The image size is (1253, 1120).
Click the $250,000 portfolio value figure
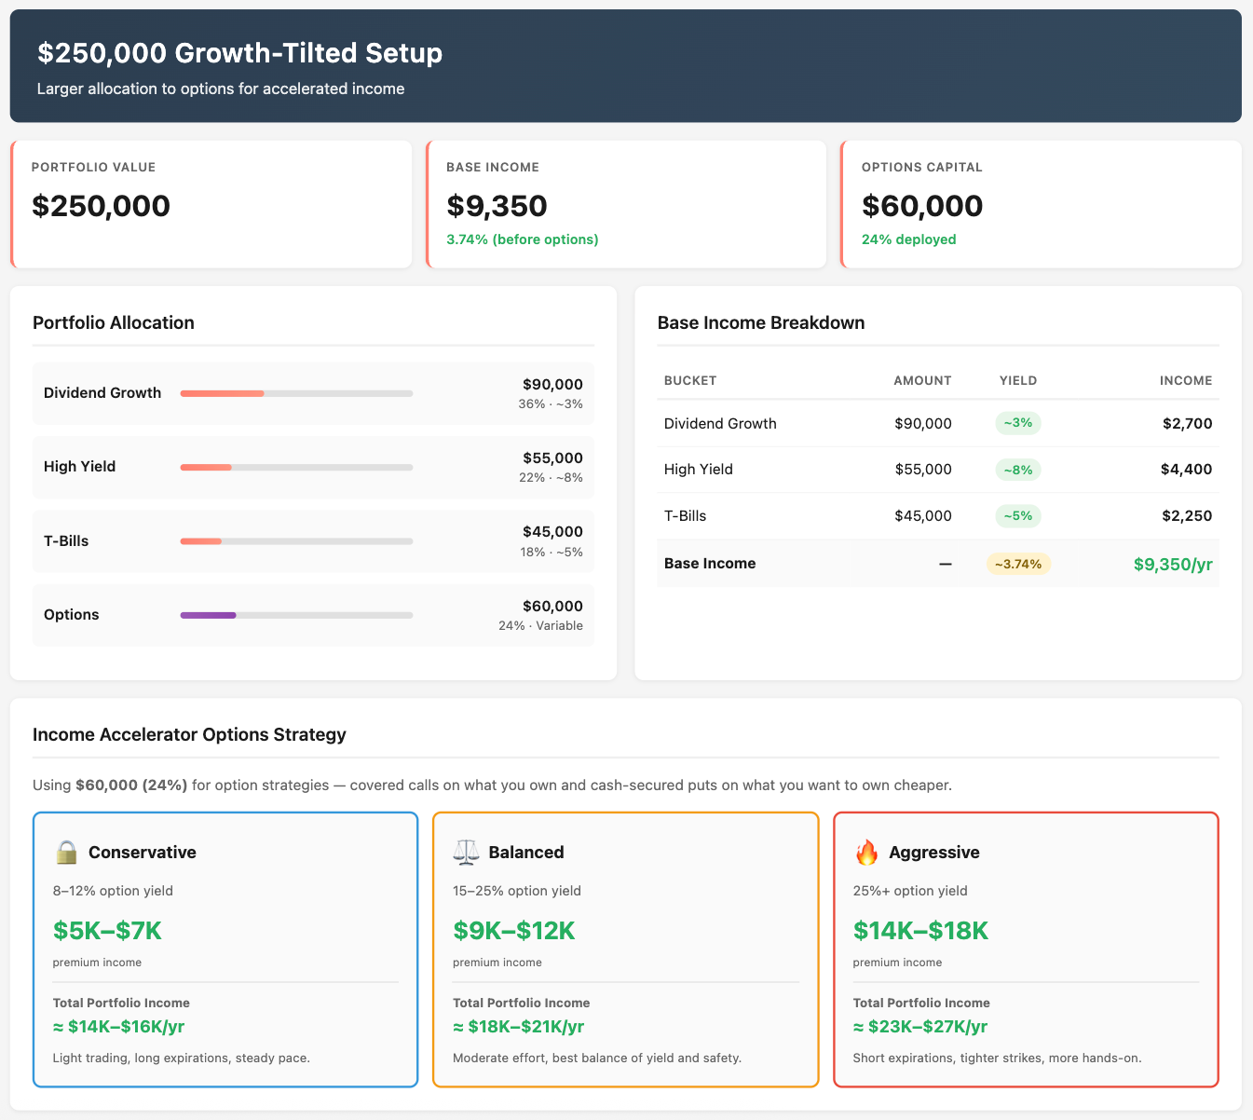click(101, 206)
